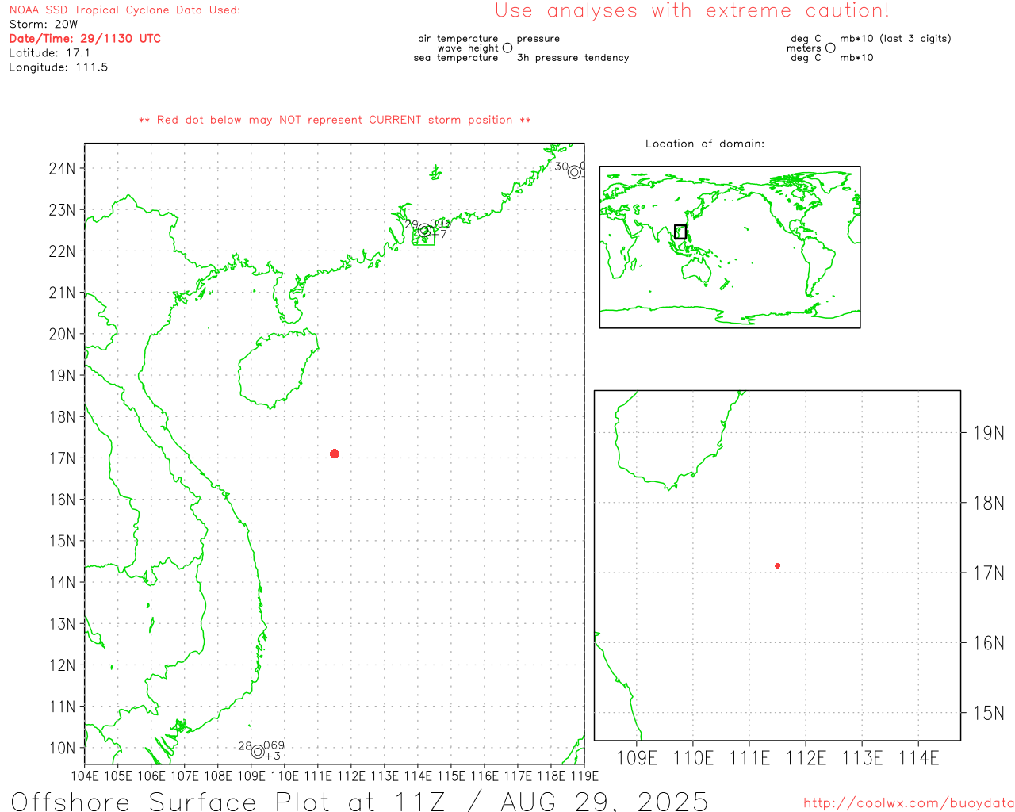Click the '112E' label on the inset map
Screen dimensions: 1015x812
[806, 758]
